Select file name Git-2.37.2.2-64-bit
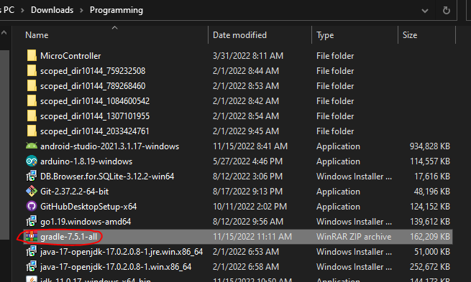Screen dimensions: 471x282 74,191
